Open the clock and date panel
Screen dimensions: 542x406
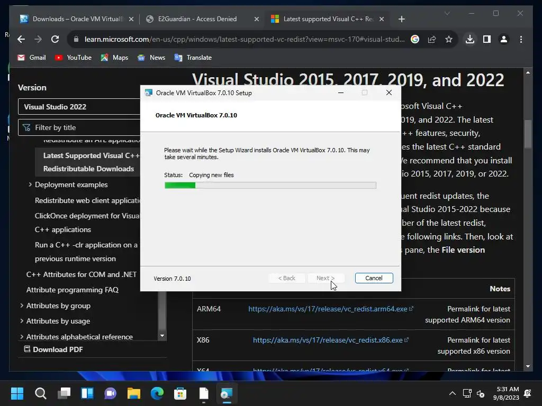[506, 393]
